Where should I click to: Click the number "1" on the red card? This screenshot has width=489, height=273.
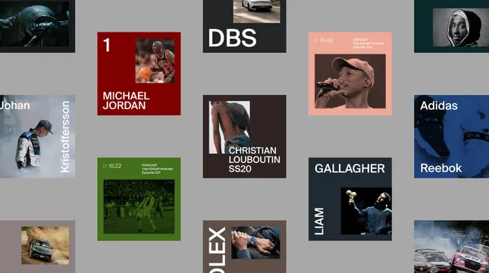tap(107, 45)
